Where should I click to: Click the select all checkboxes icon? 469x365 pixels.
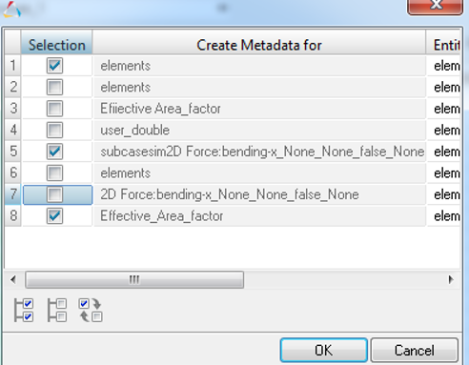(24, 310)
